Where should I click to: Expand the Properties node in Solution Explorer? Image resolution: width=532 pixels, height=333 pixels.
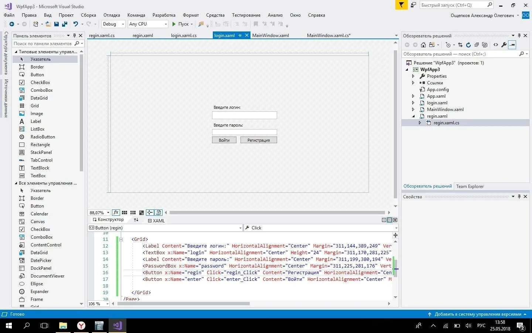(413, 76)
